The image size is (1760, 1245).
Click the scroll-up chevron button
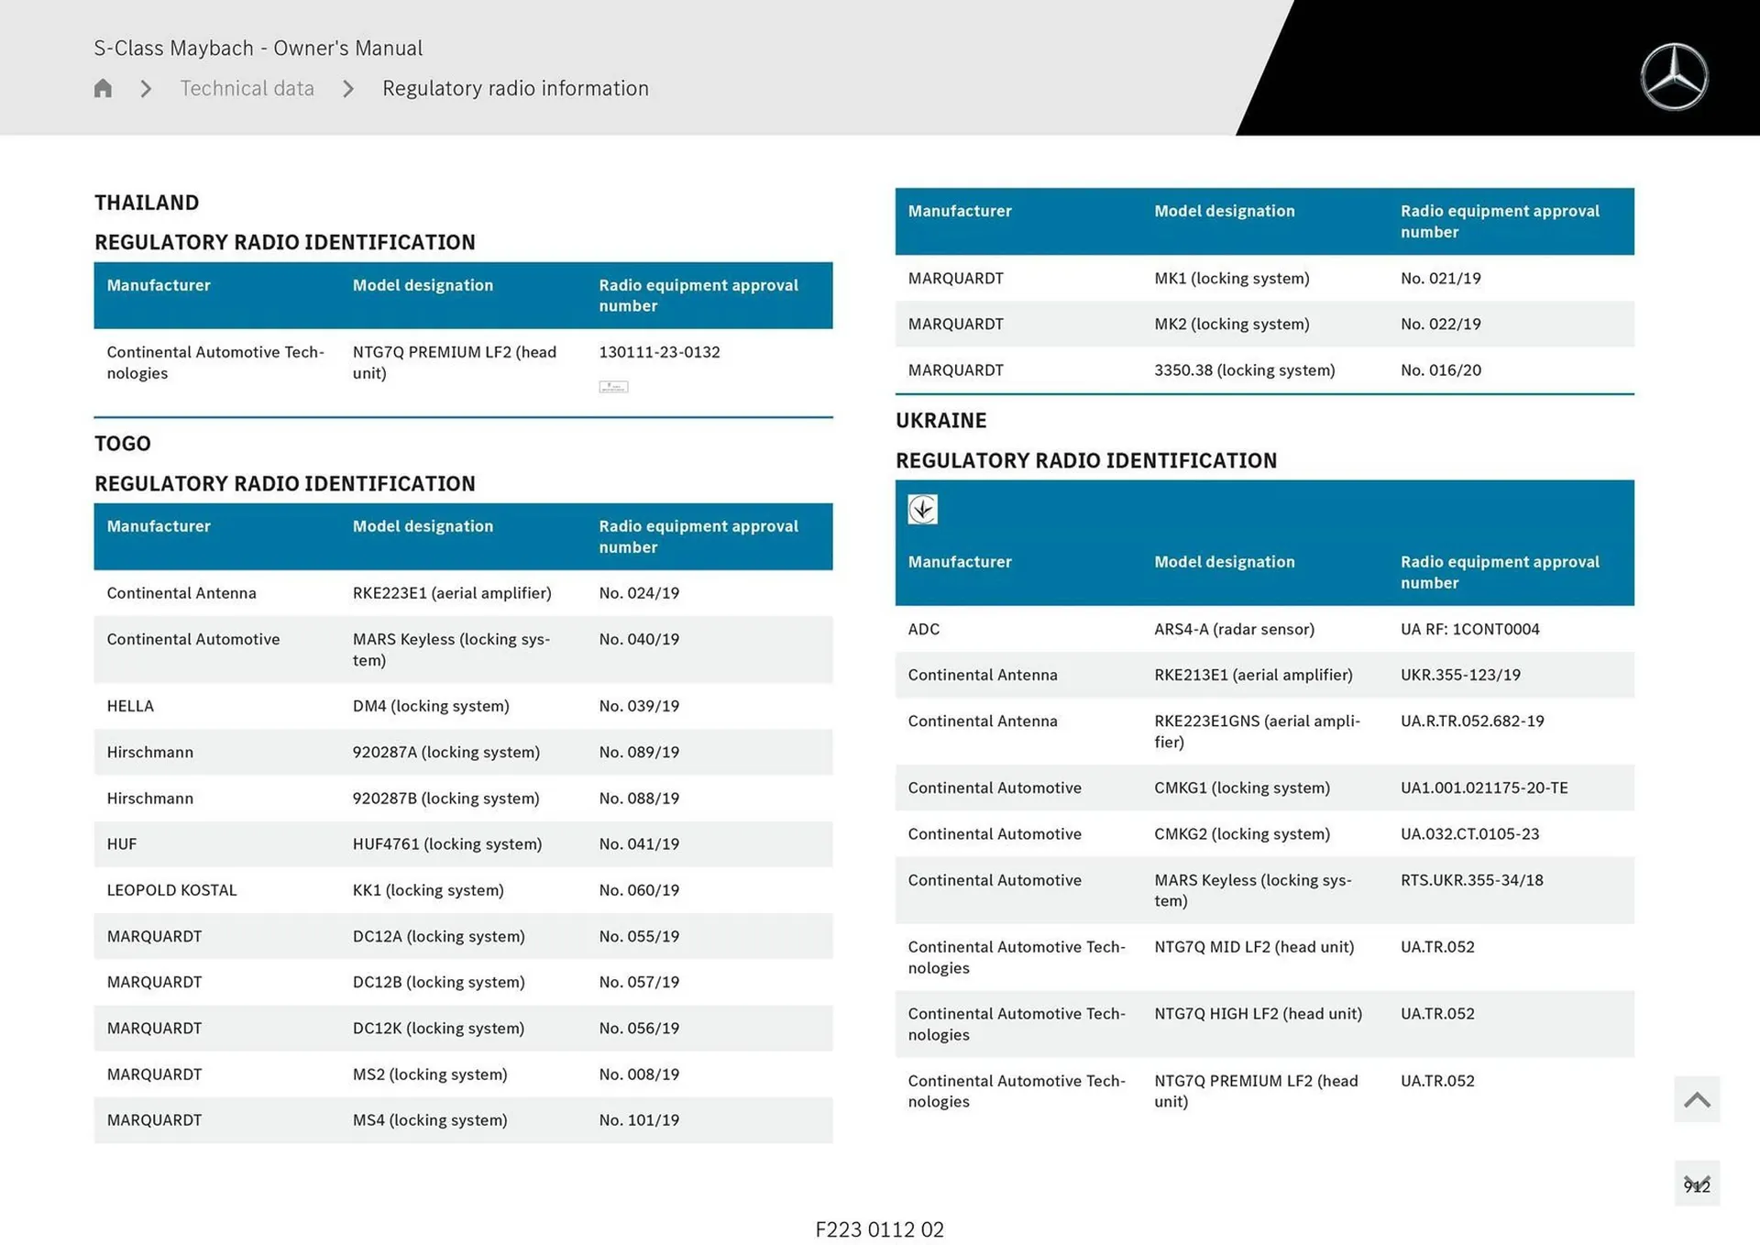tap(1697, 1099)
